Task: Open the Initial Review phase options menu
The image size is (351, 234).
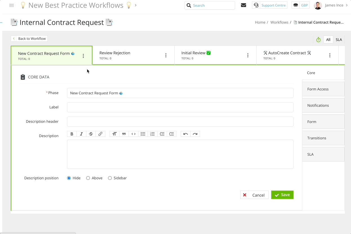Action: pos(248,55)
